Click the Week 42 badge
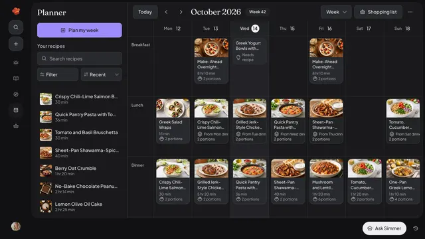The height and width of the screenshot is (239, 425). pyautogui.click(x=258, y=12)
